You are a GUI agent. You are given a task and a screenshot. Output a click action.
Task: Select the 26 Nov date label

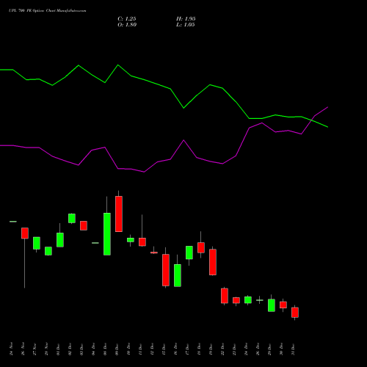pyautogui.click(x=23, y=349)
